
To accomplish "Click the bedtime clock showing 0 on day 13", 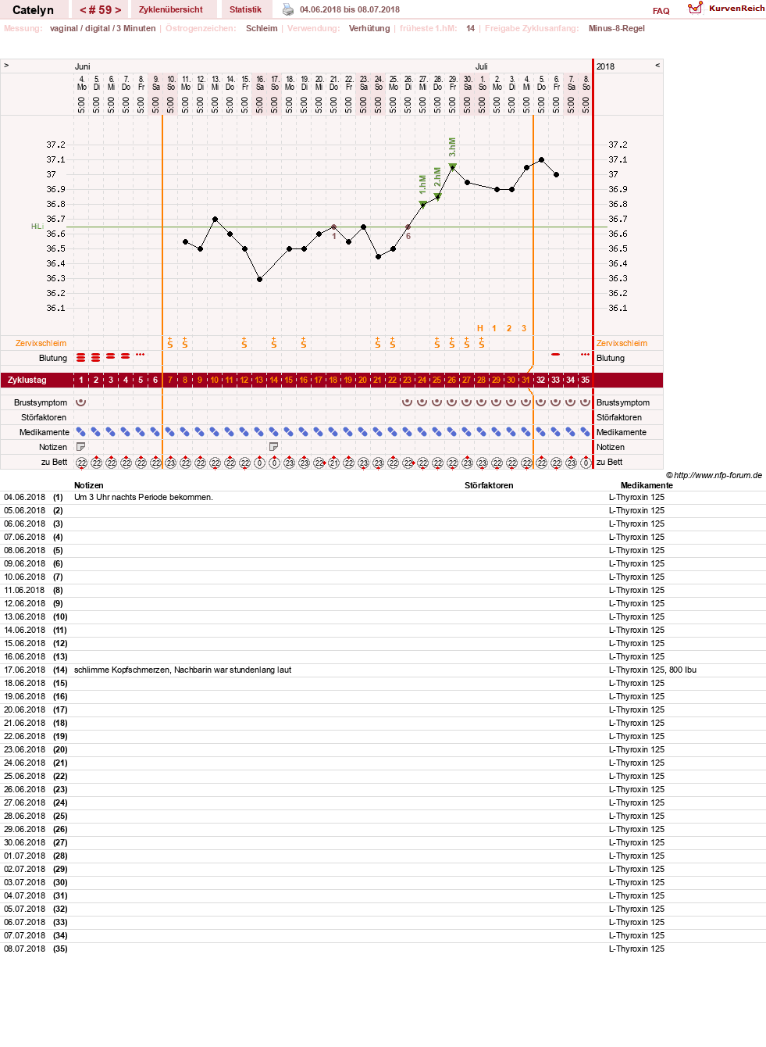I will (x=259, y=463).
